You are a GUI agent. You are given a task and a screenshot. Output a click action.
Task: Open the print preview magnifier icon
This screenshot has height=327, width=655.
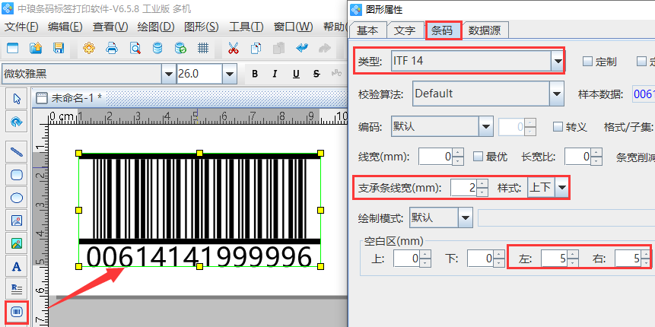point(135,48)
